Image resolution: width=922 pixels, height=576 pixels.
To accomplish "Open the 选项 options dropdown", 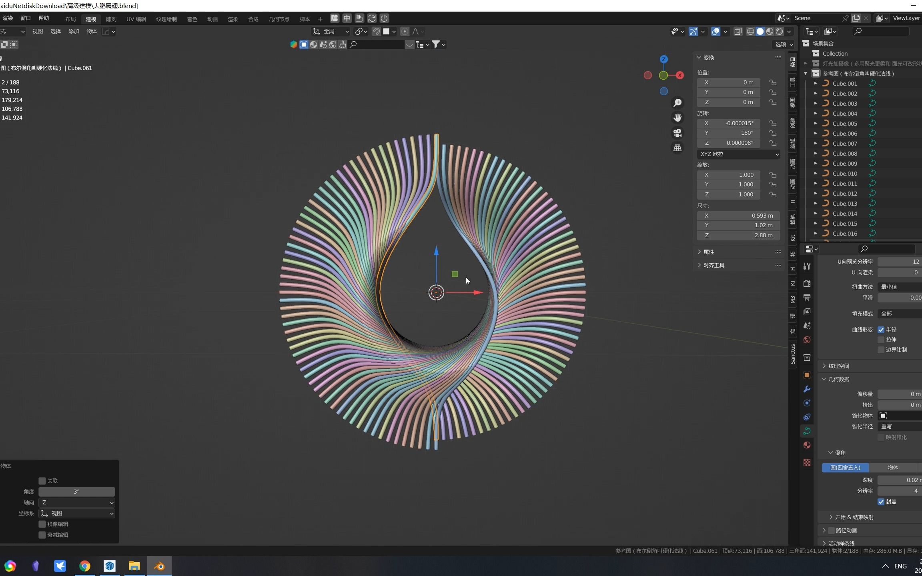I will tap(784, 44).
